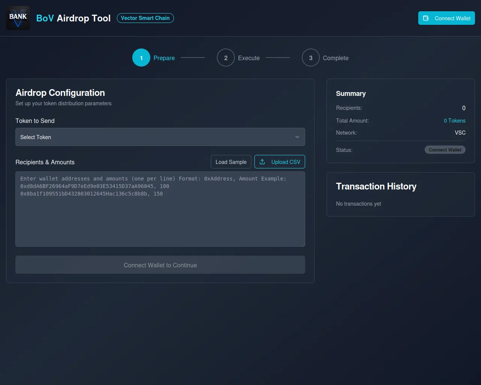Click the chevron arrow in Select Token
This screenshot has width=481, height=385.
point(297,137)
